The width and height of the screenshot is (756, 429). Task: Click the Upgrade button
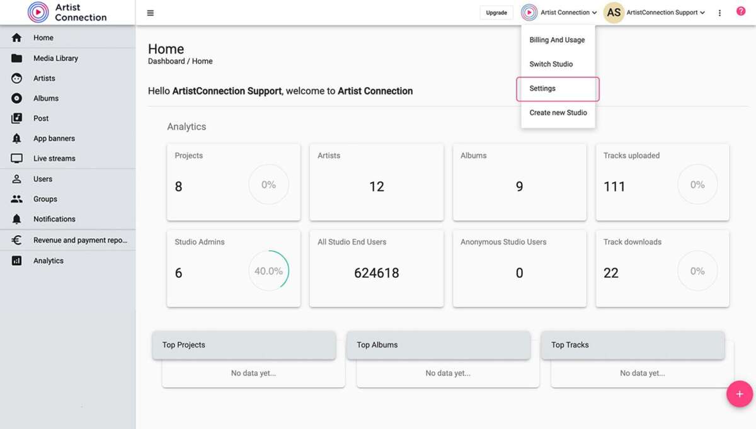point(496,12)
